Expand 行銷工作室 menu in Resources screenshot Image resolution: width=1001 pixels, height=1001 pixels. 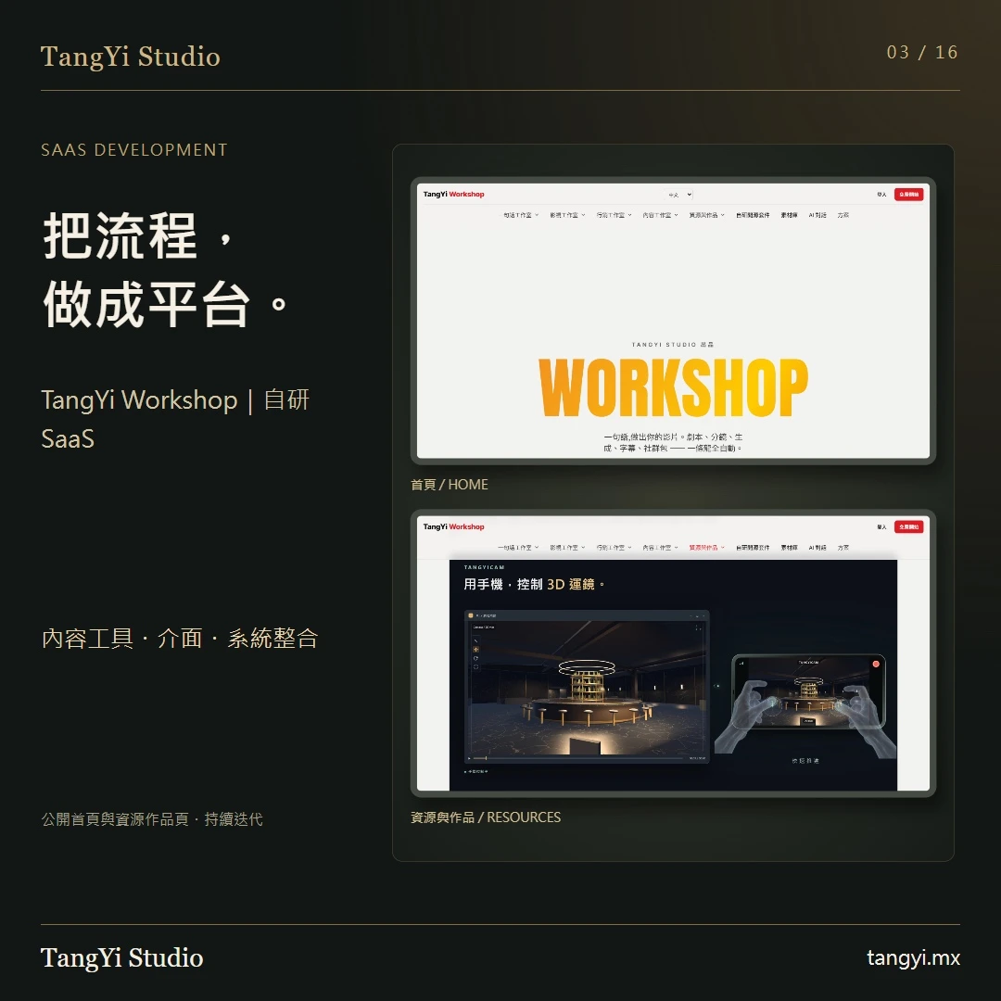click(x=615, y=548)
